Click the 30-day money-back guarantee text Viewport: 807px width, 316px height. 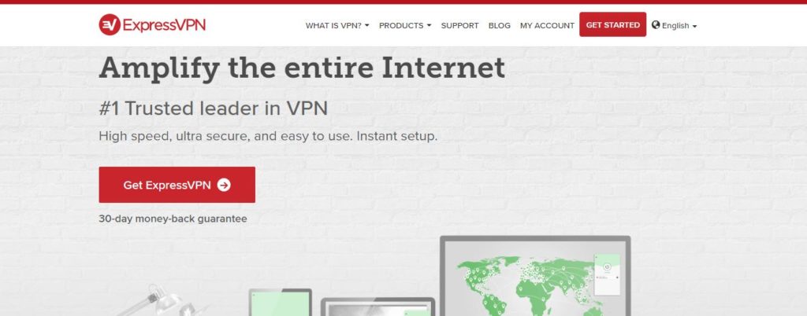click(x=173, y=219)
